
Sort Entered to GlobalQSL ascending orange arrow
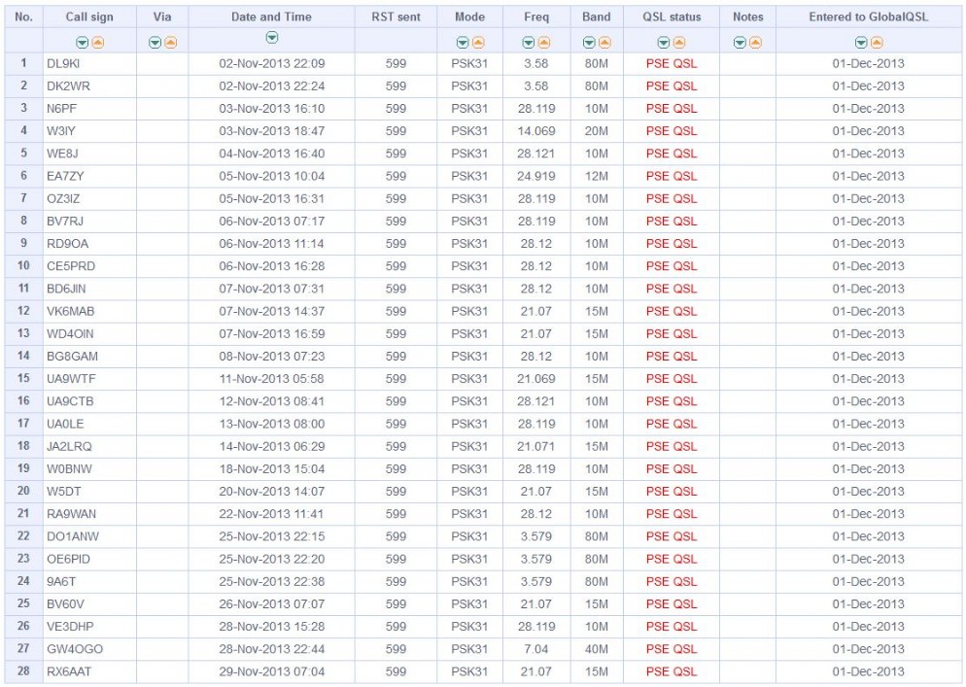pos(877,43)
